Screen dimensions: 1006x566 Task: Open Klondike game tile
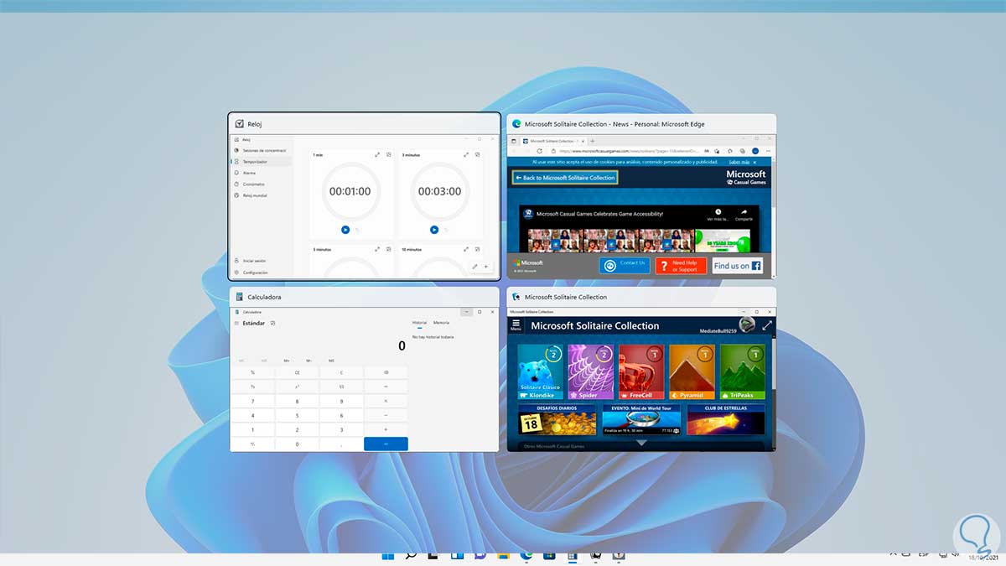[541, 371]
